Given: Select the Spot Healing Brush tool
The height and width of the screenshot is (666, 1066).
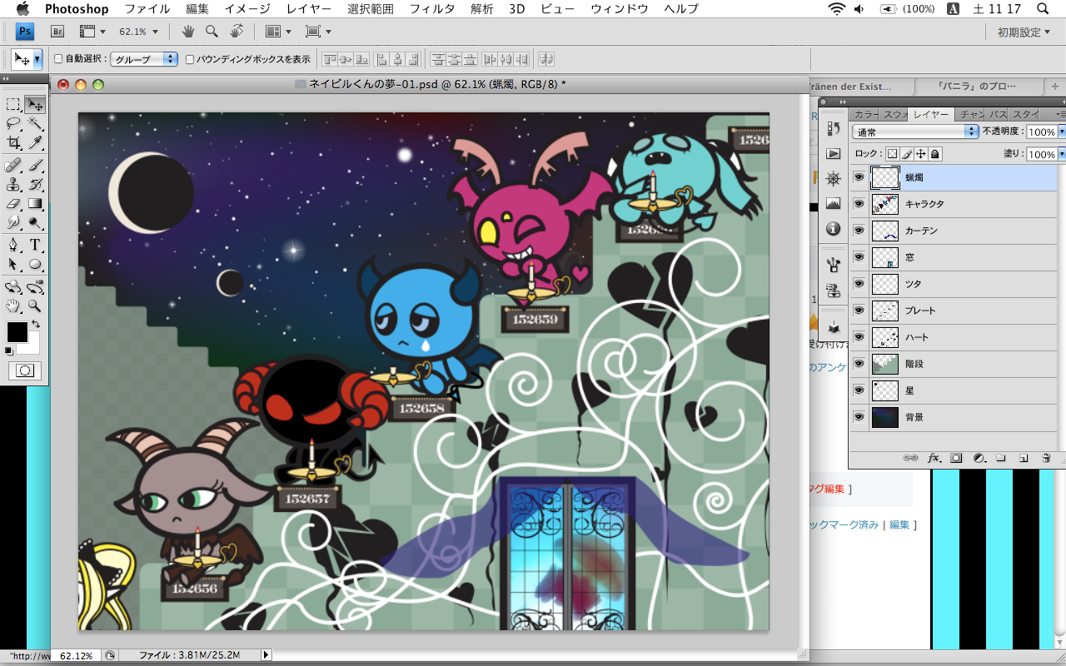Looking at the screenshot, I should pos(13,165).
